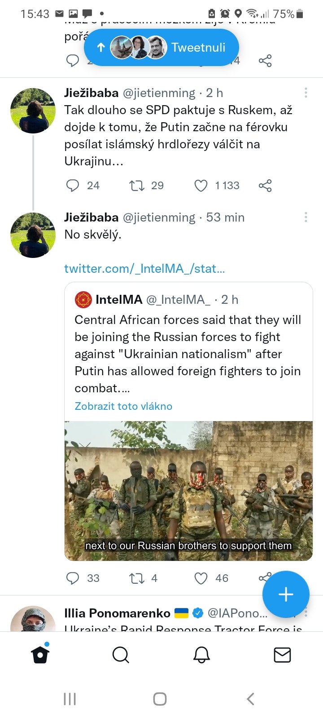Retweet the 'No skvělý.' tweet
This screenshot has height=719, width=323.
point(136,578)
